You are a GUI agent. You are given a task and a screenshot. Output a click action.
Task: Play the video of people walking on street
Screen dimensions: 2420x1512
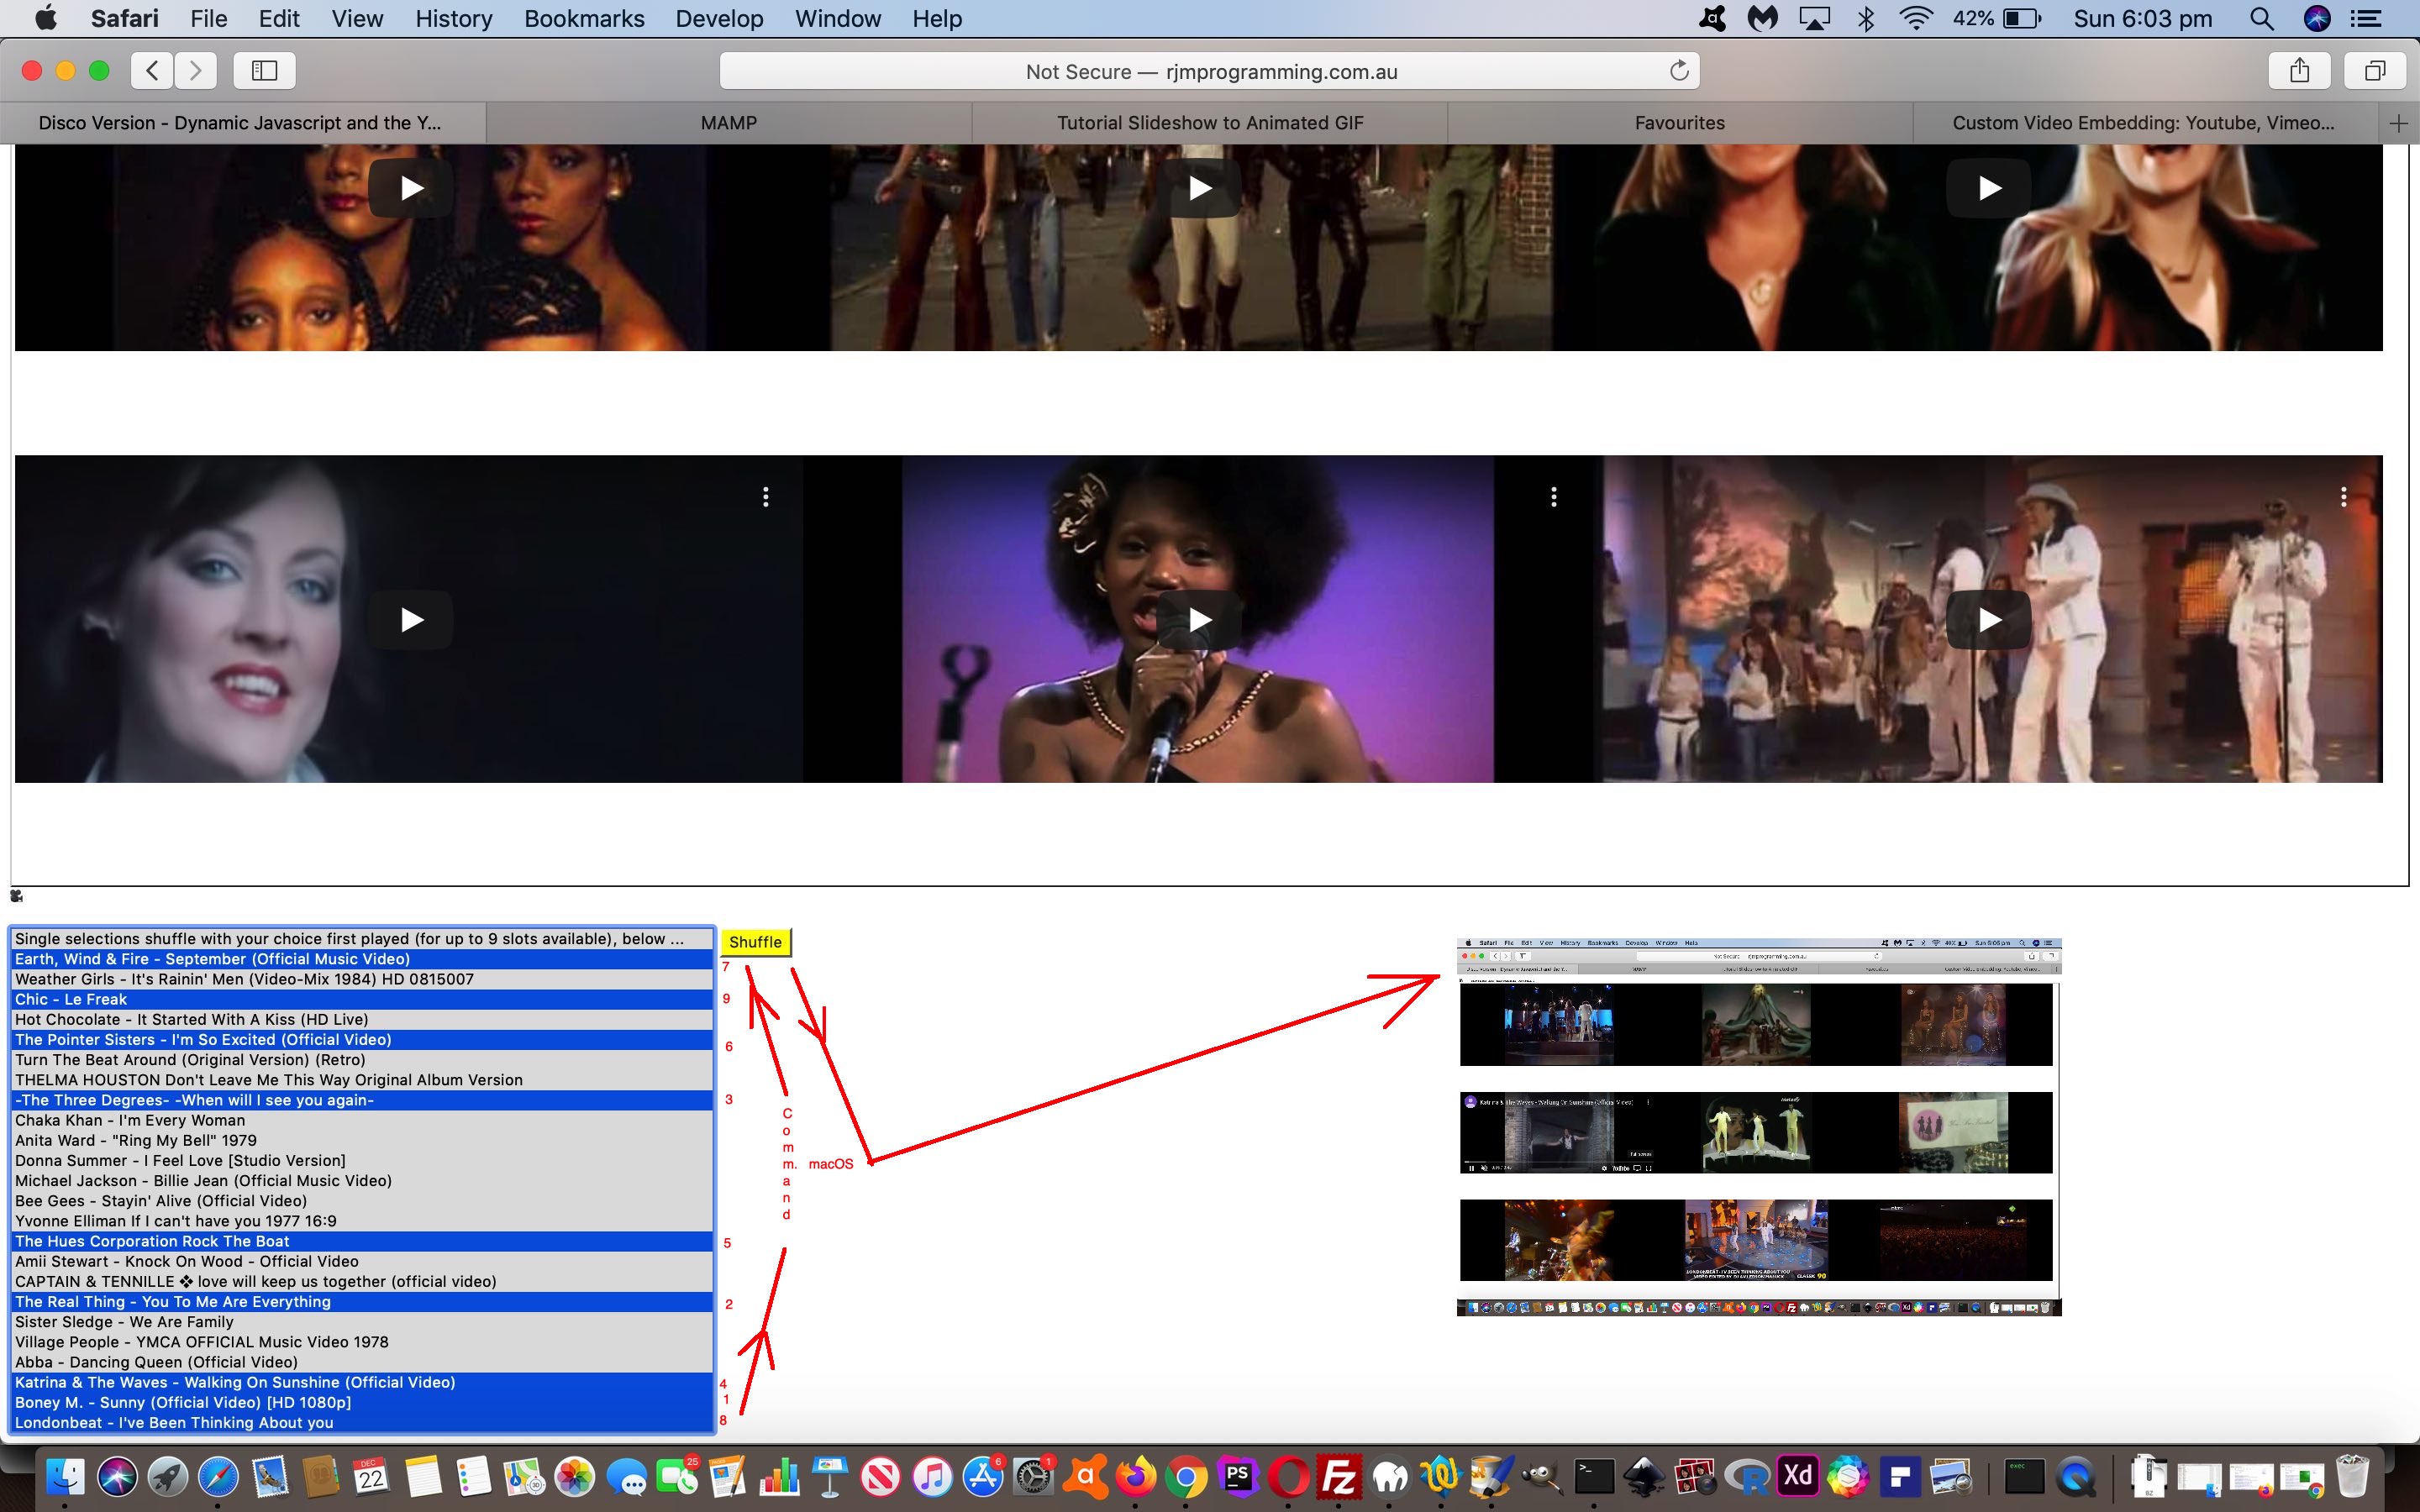click(x=1199, y=188)
